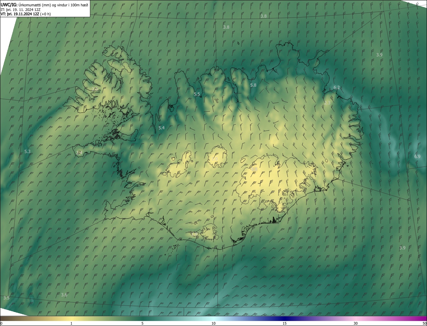Click the 'IT: þri. 19. 11. 2024 12Z' line

tap(20, 9)
